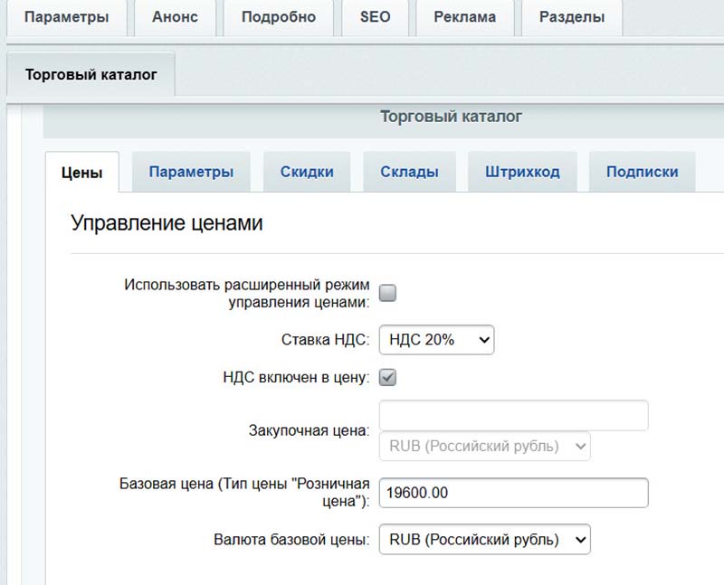Open the Подписки tab
Image resolution: width=724 pixels, height=585 pixels.
pos(642,171)
